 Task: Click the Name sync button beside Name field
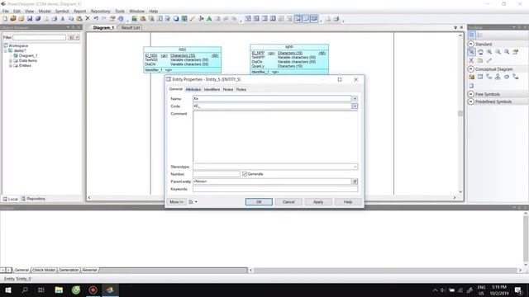pos(355,98)
